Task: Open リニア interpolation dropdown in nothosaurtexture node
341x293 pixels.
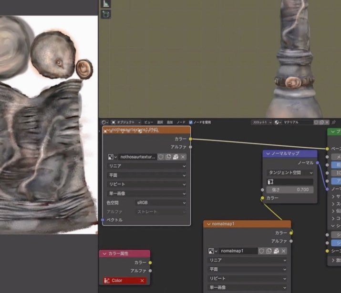Action: click(x=146, y=166)
